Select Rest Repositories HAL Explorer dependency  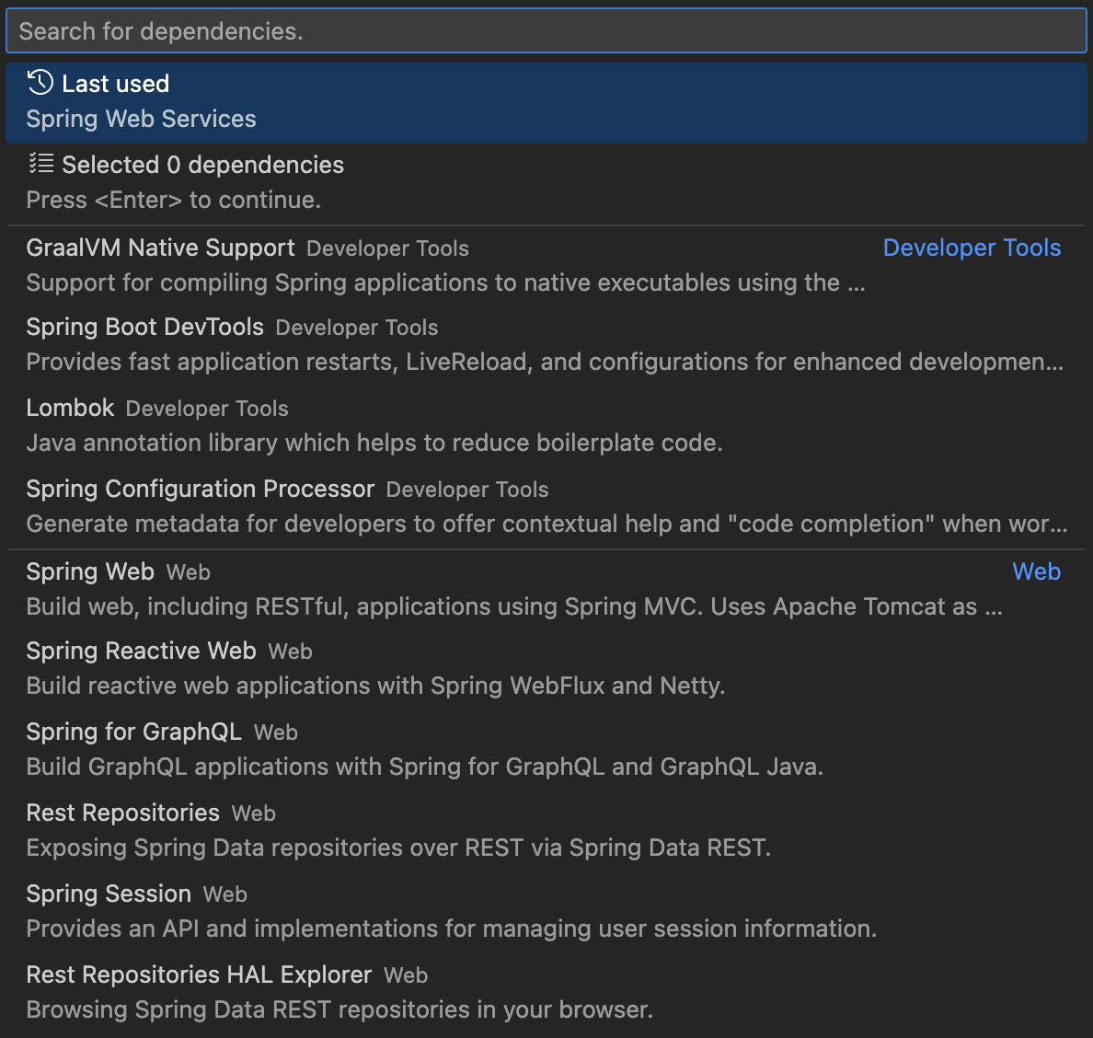tap(546, 992)
